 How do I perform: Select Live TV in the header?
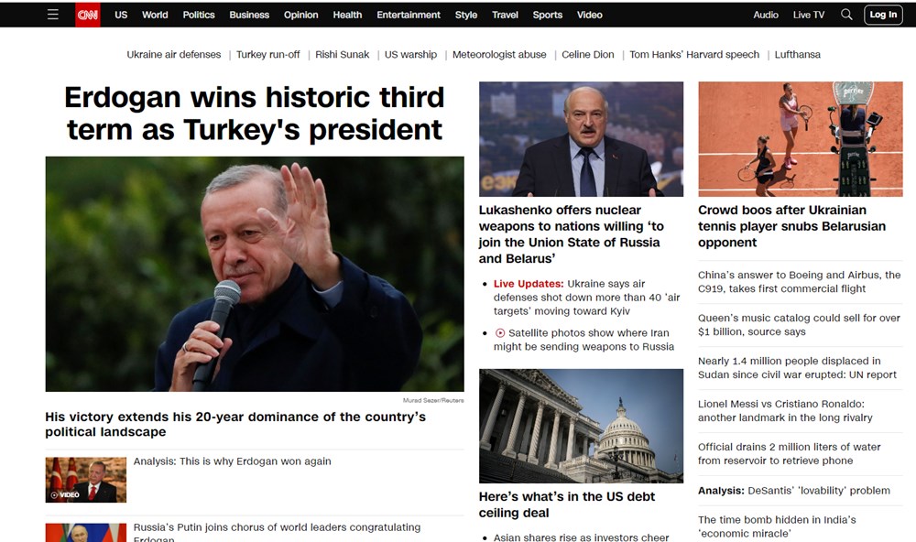809,15
